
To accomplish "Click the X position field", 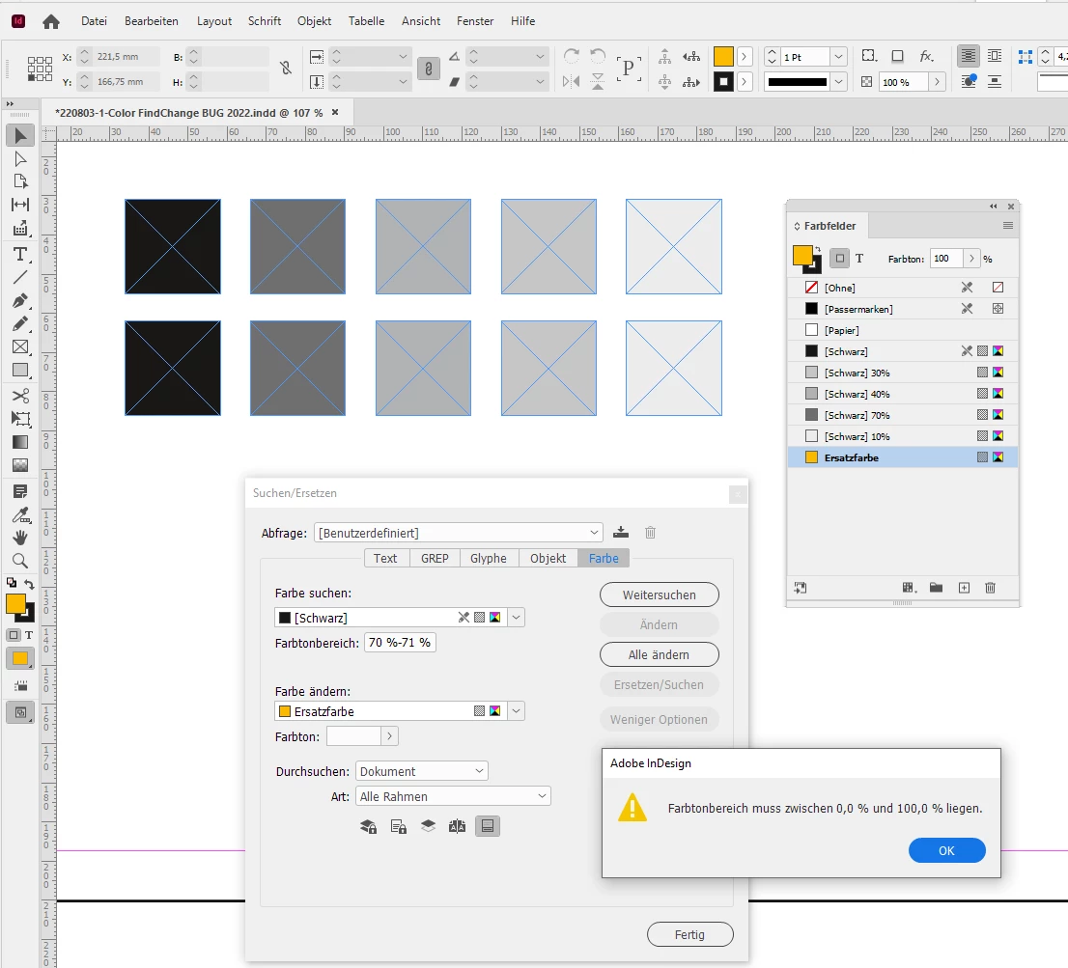I will [127, 57].
